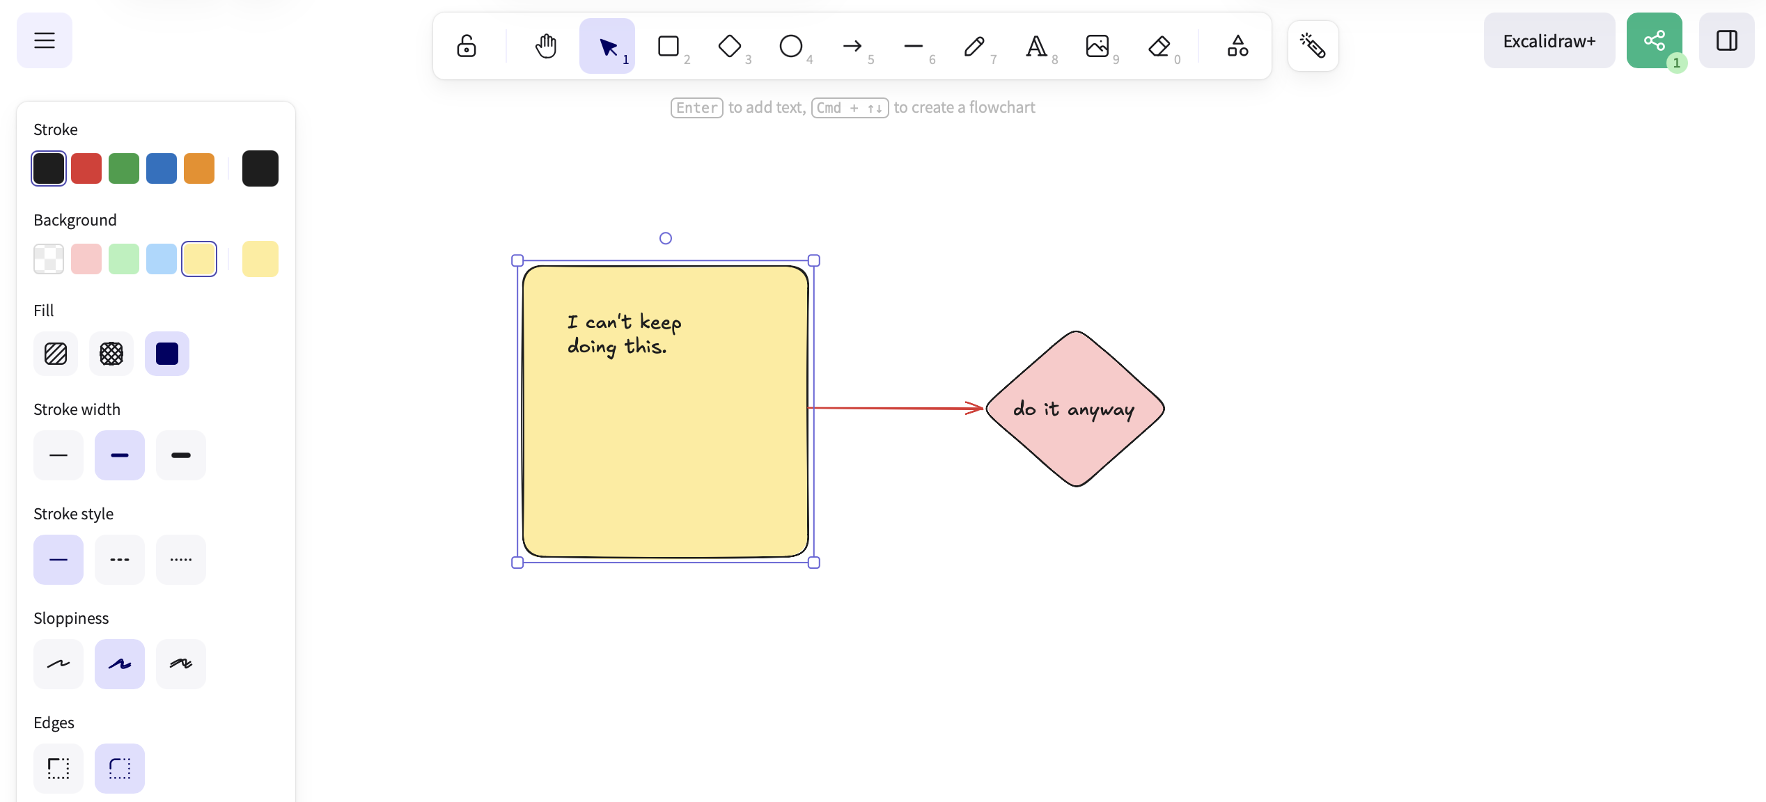Toggle the library sidebar panel

[x=1727, y=40]
